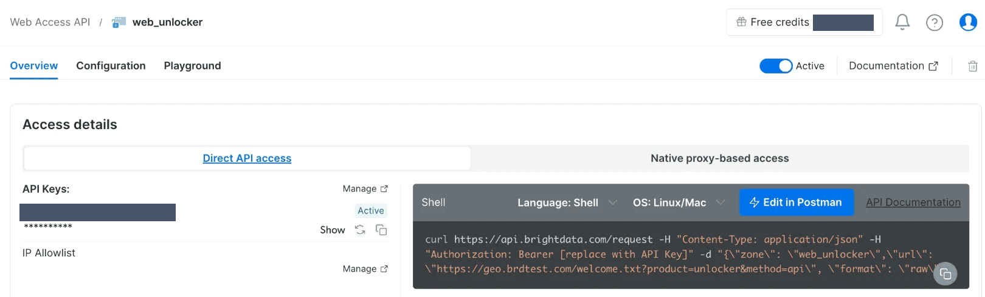The image size is (985, 297).
Task: Click the web_unlocker zone icon
Action: click(x=119, y=22)
